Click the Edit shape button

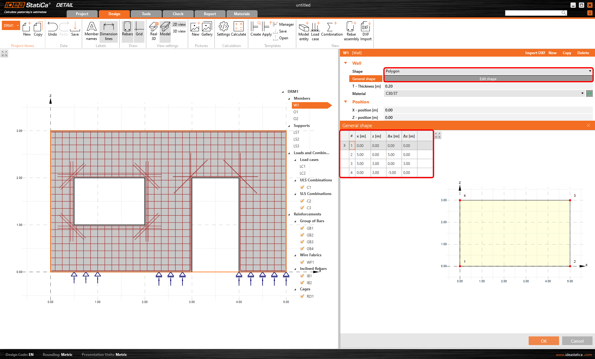[488, 79]
